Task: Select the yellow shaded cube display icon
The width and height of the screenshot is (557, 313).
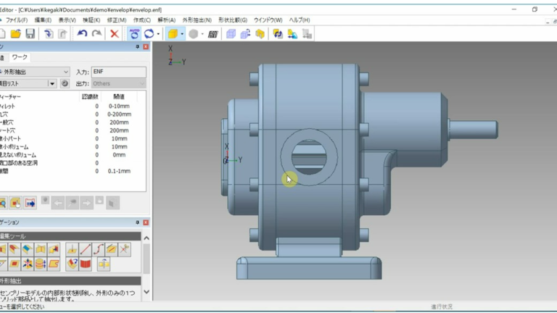Action: (173, 34)
